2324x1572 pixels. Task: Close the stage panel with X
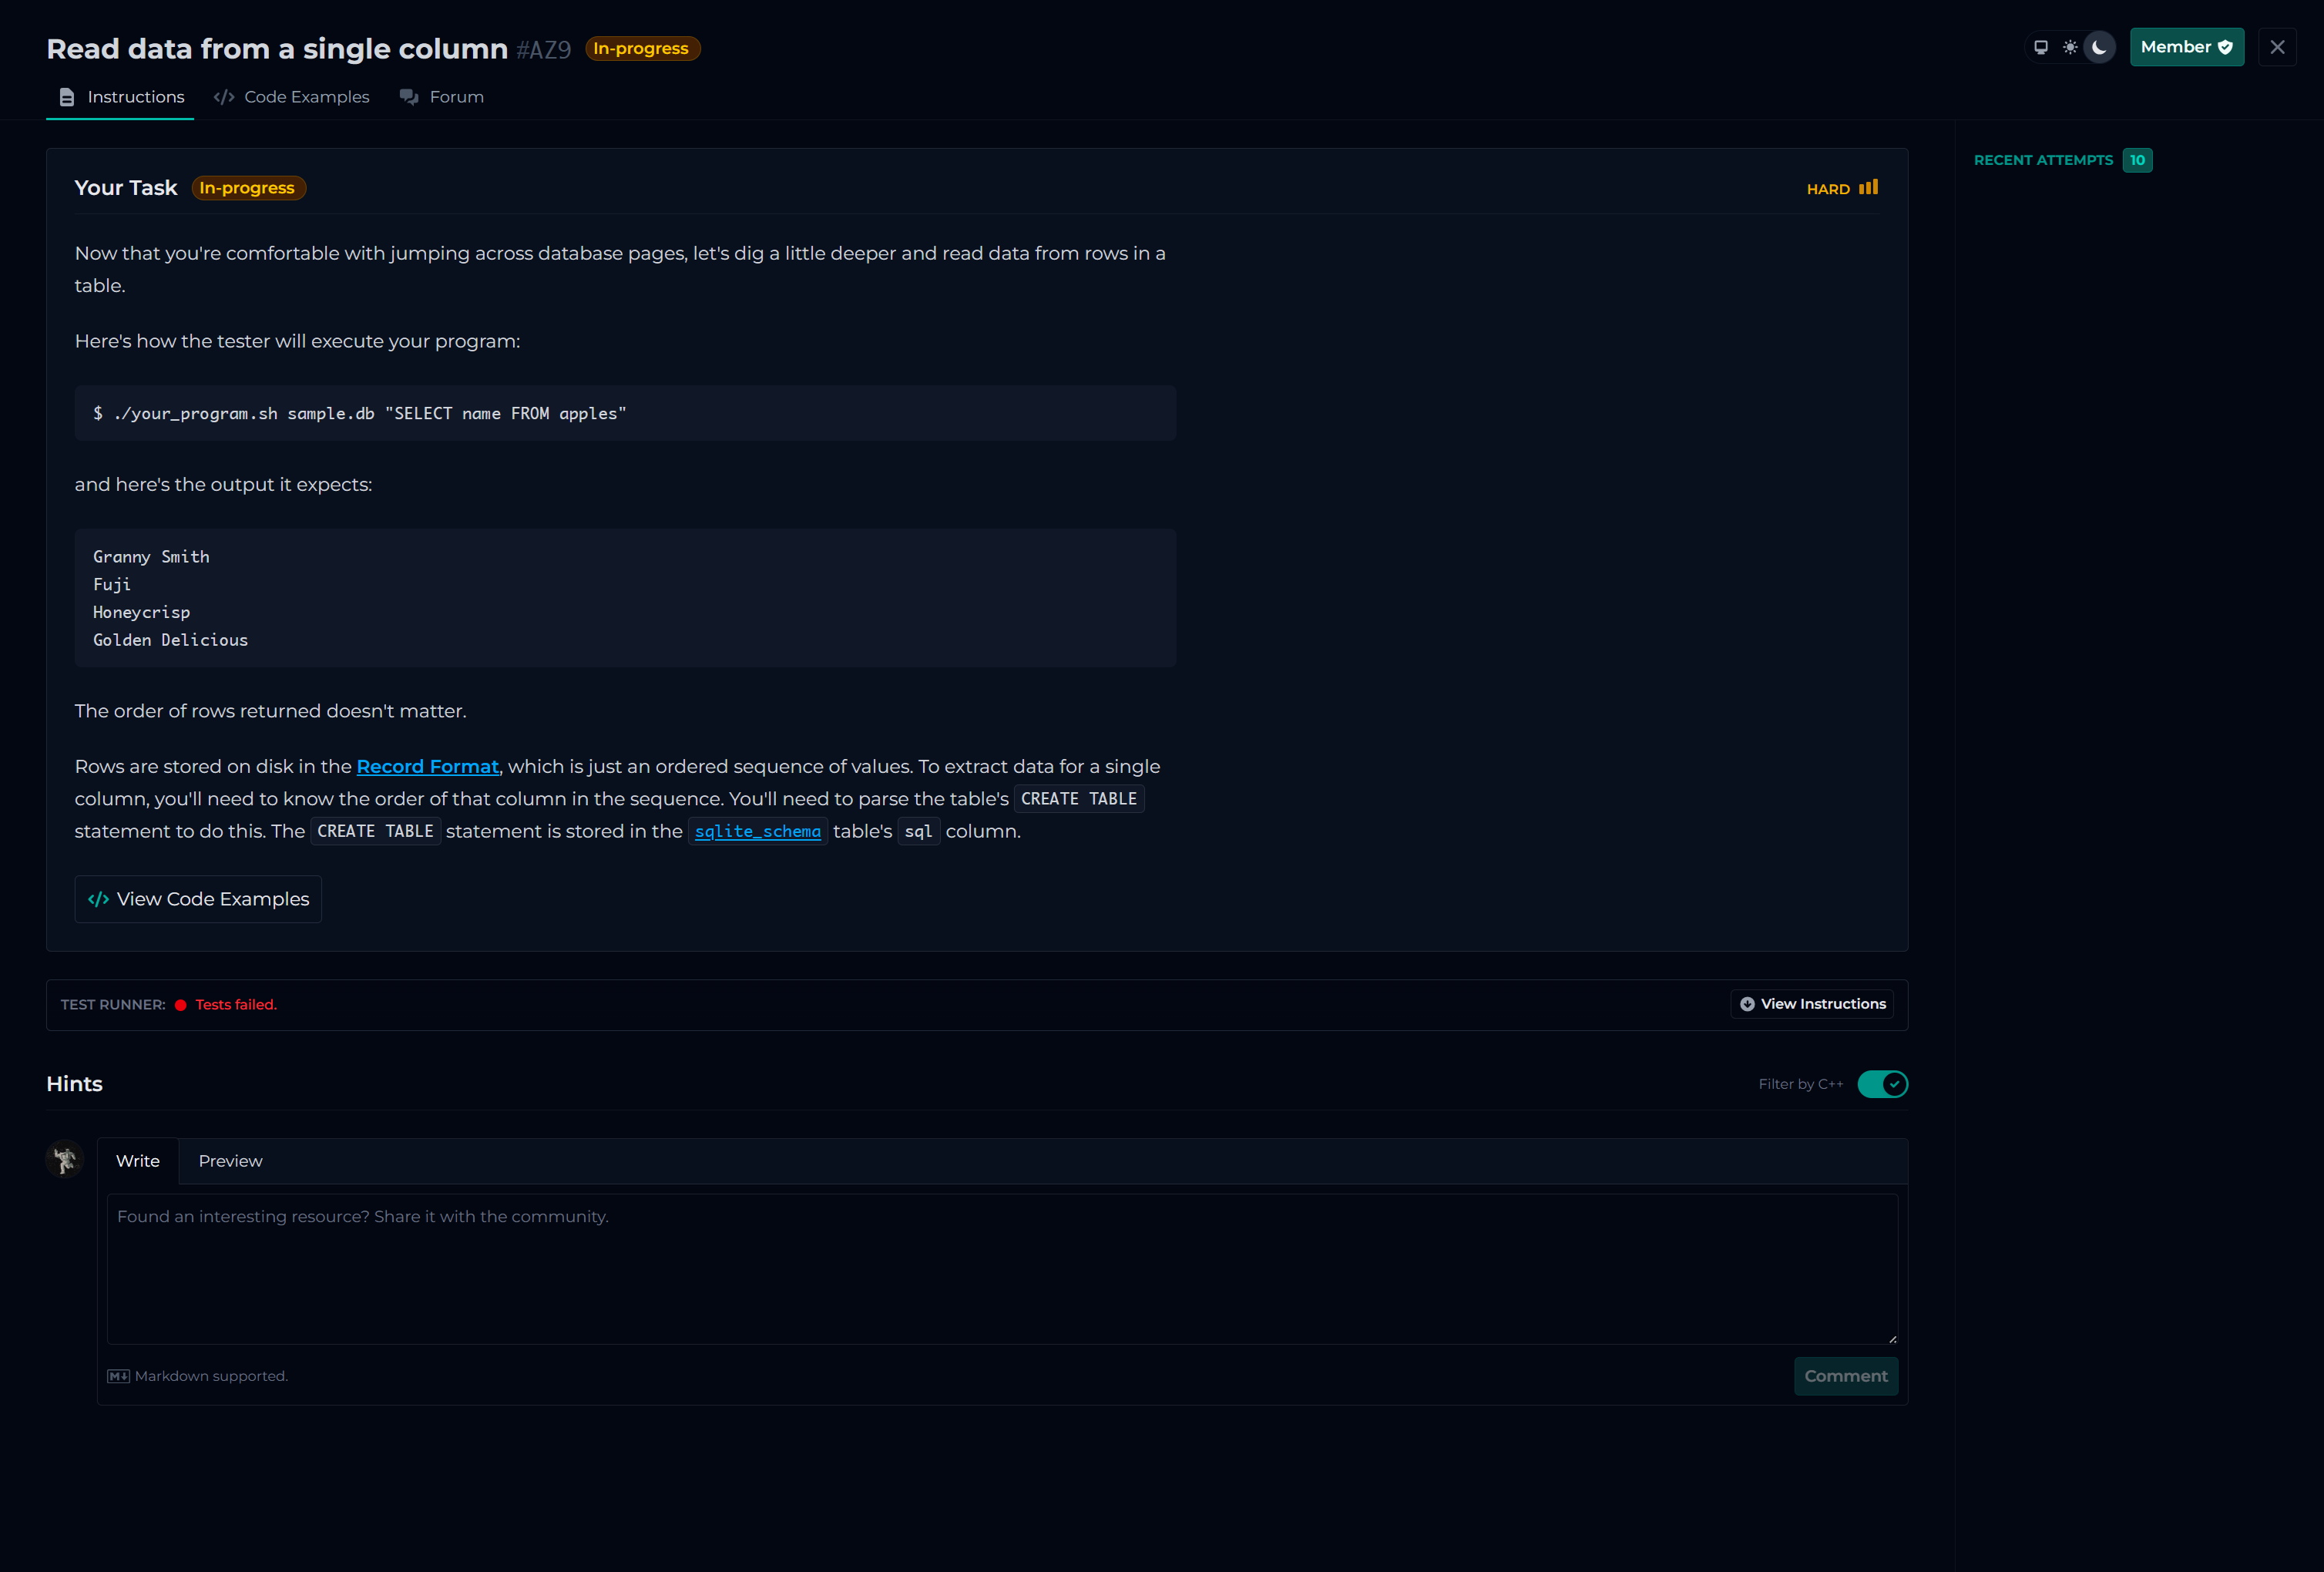pyautogui.click(x=2277, y=47)
